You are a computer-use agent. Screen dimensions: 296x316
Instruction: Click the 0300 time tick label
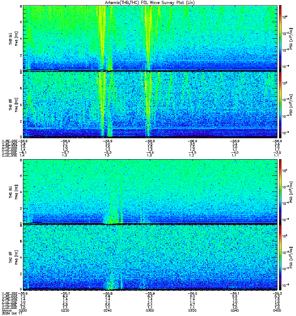tap(150, 310)
